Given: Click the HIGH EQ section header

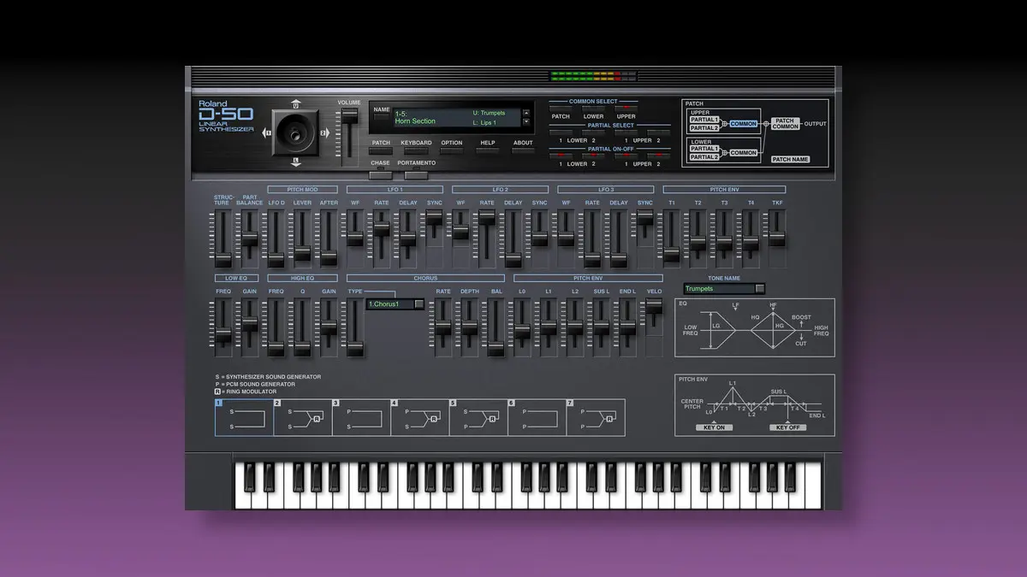Looking at the screenshot, I should tap(302, 278).
